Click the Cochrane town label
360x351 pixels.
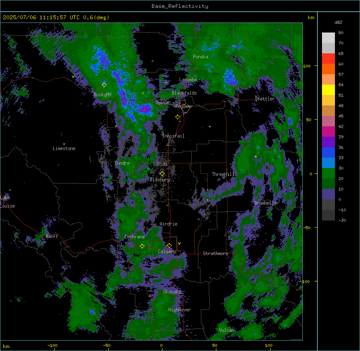click(x=134, y=237)
